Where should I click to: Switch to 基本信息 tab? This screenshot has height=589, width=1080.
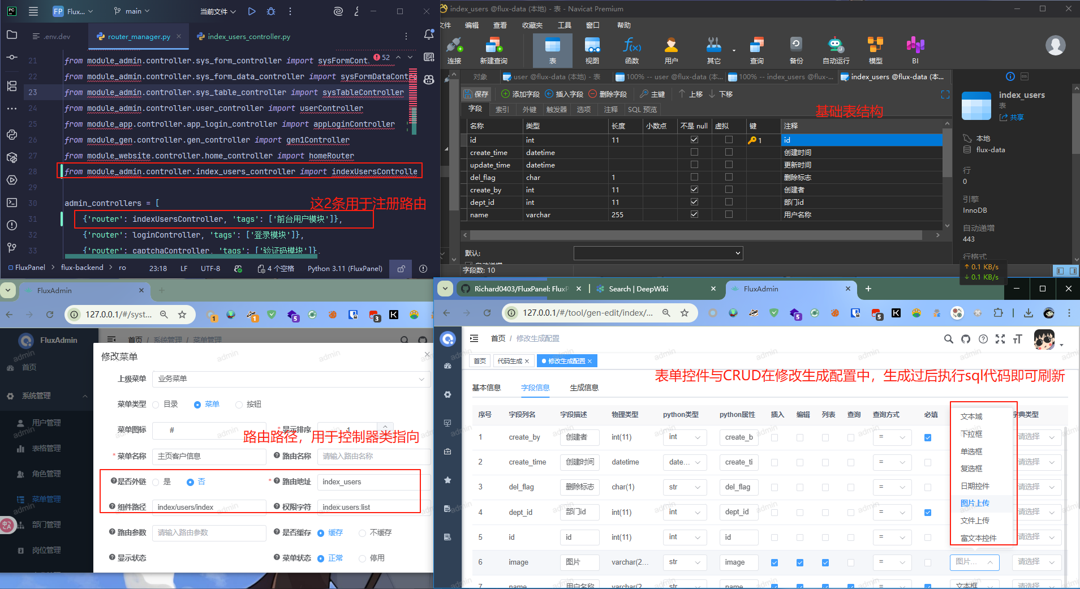click(487, 388)
